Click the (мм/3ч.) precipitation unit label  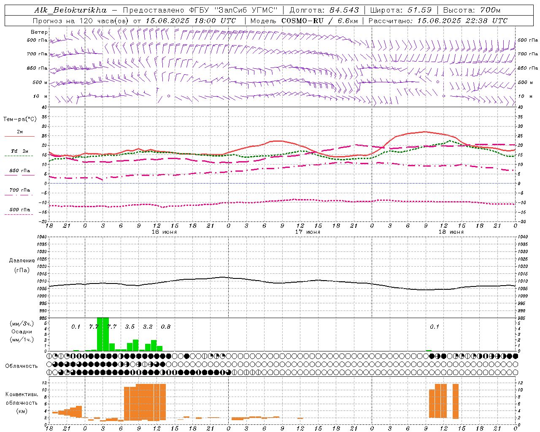pos(22,324)
